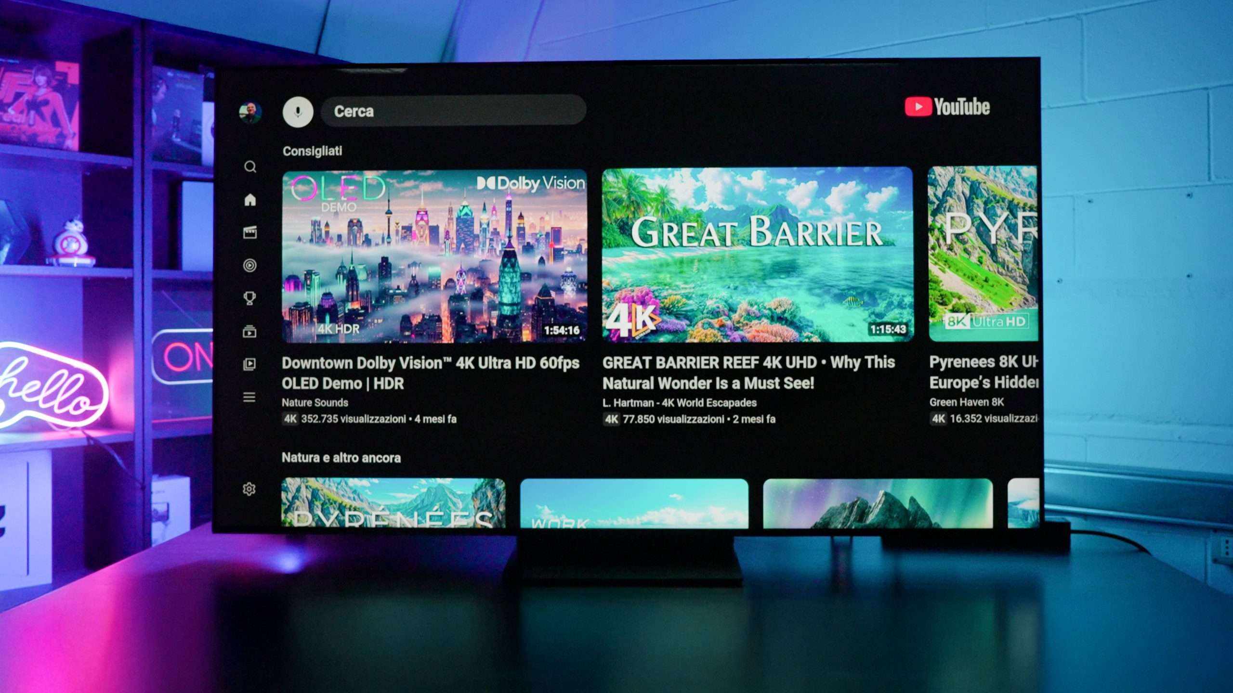Viewport: 1233px width, 693px height.
Task: Play the Great Barrier thumbnail
Action: [758, 255]
